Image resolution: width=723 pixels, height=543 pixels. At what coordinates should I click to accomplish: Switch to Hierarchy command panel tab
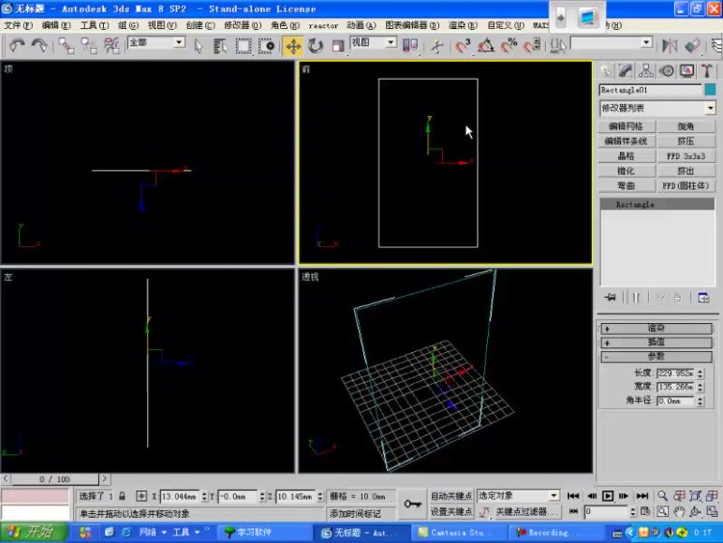(x=645, y=70)
